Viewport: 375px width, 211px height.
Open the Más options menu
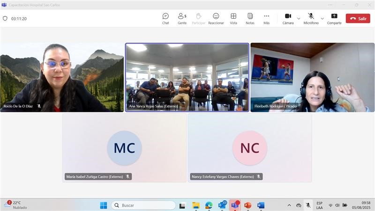(x=266, y=19)
